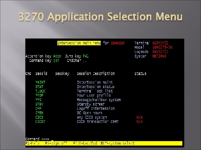The width and height of the screenshot is (201, 150).
Task: Select the TLOCK session id
Action: [x=40, y=91]
